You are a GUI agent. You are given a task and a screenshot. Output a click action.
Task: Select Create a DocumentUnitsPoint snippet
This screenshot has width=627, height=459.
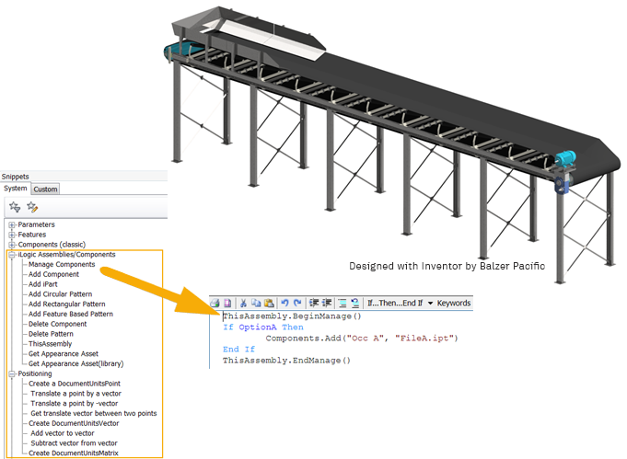75,384
